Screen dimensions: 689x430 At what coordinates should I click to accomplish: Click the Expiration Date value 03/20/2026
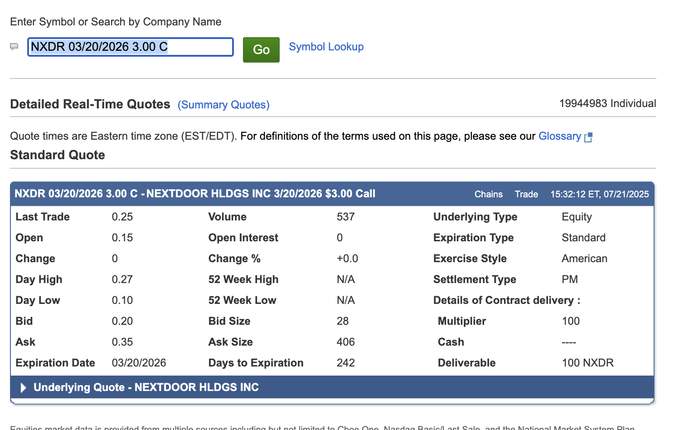click(139, 363)
